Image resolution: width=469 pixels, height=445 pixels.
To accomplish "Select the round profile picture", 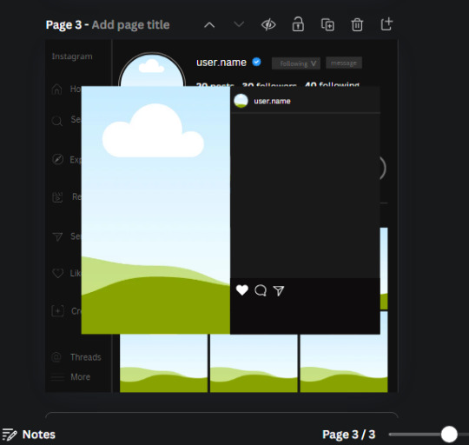I will [x=152, y=70].
